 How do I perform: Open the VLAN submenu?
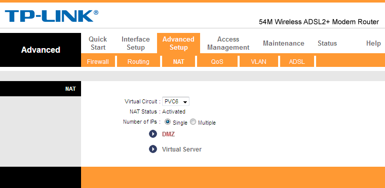[x=258, y=62]
